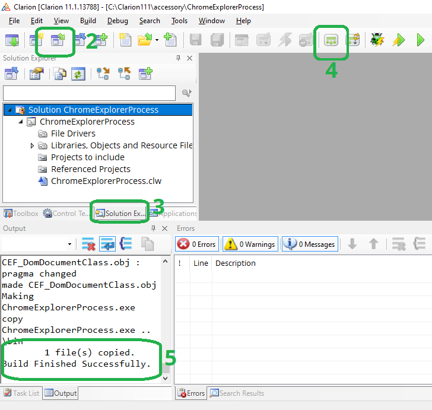Screen dimensions: 432x410
Task: Open the Build menu
Action: click(88, 21)
